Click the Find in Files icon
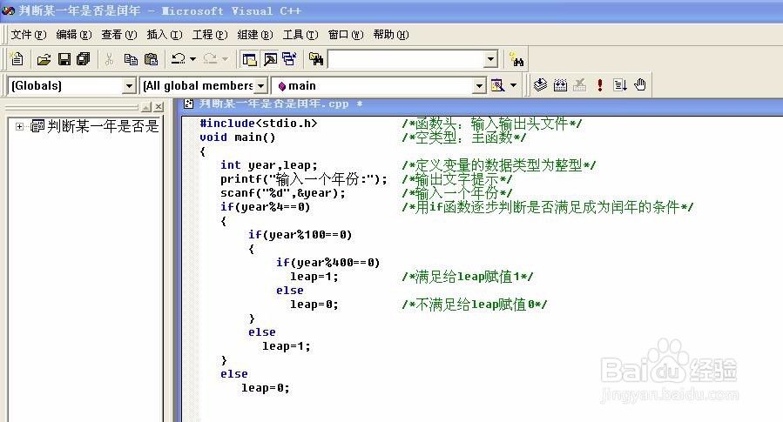 (x=315, y=59)
